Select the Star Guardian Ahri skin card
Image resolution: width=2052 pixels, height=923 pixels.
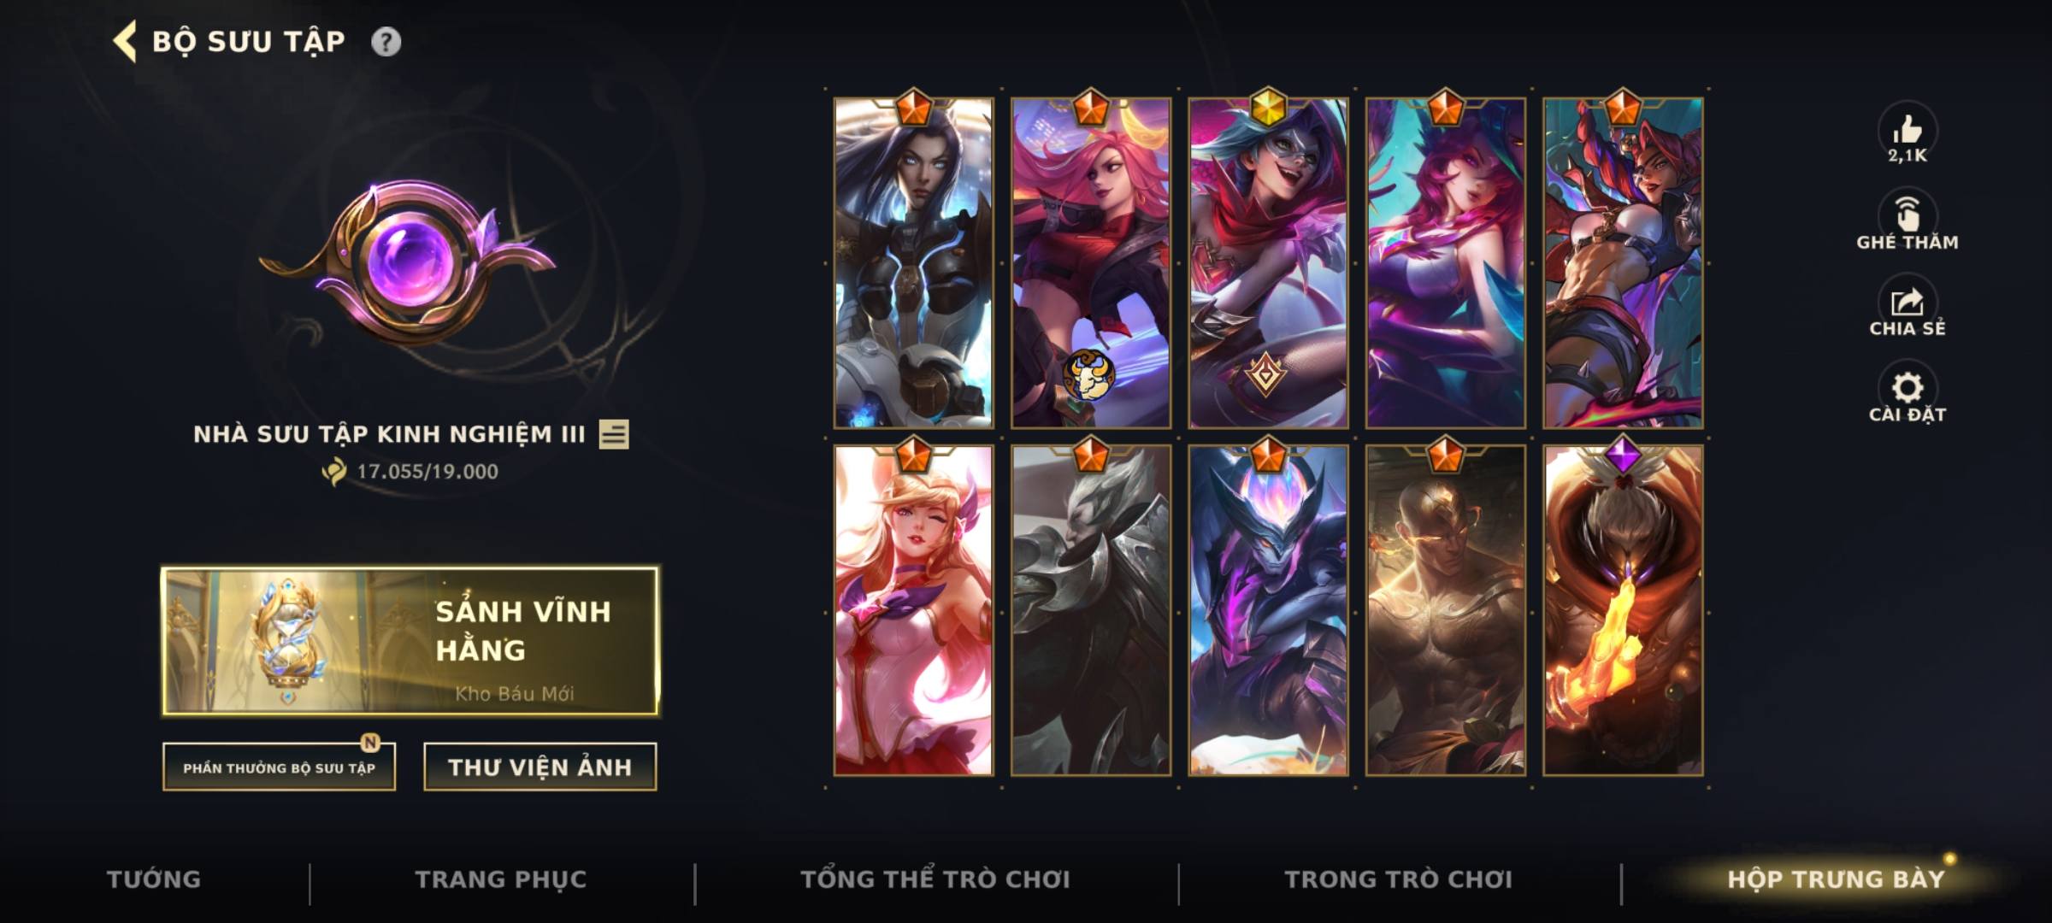coord(913,610)
